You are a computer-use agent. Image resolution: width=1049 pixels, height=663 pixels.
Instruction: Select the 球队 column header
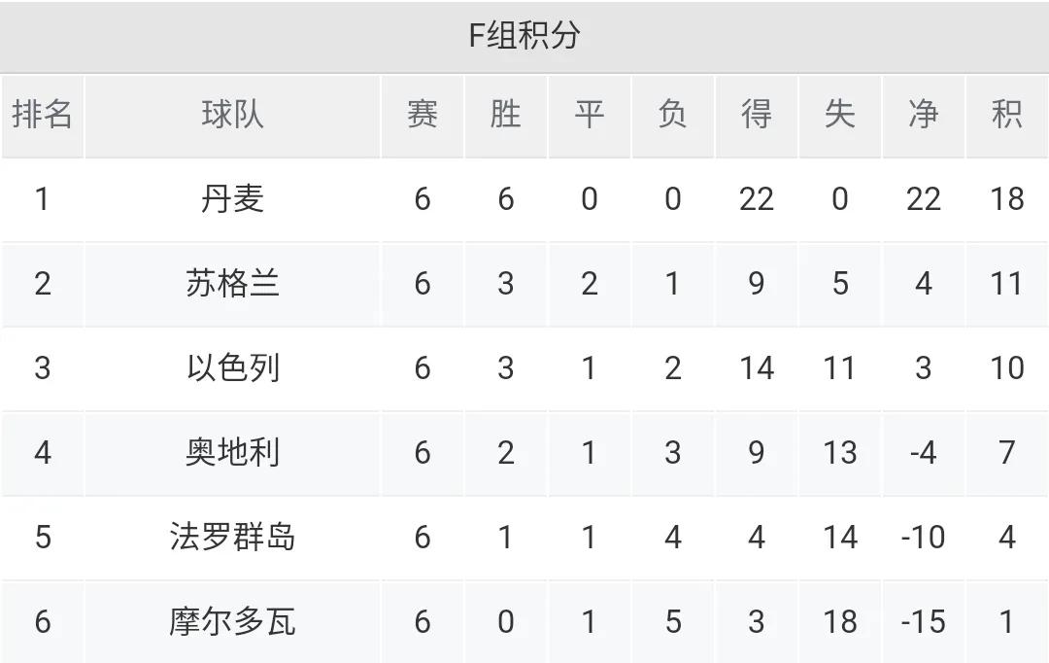pyautogui.click(x=233, y=114)
